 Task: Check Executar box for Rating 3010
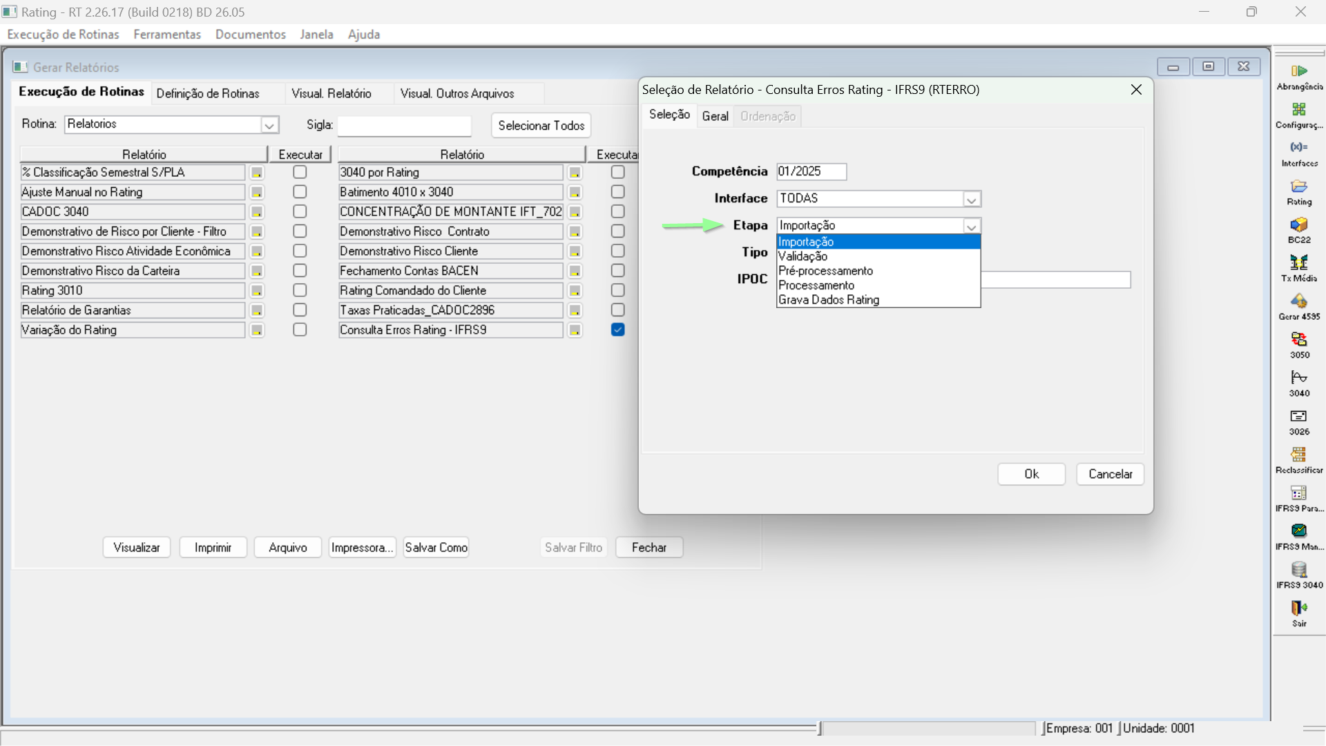click(300, 291)
